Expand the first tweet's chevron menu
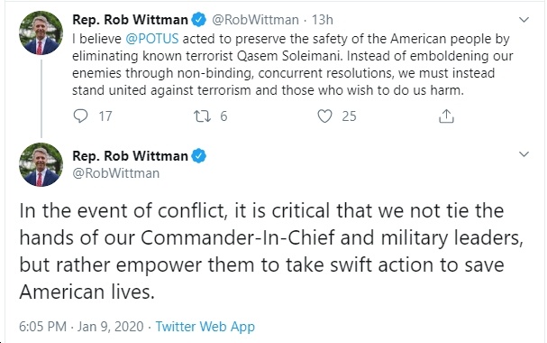This screenshot has height=343, width=547. click(524, 20)
